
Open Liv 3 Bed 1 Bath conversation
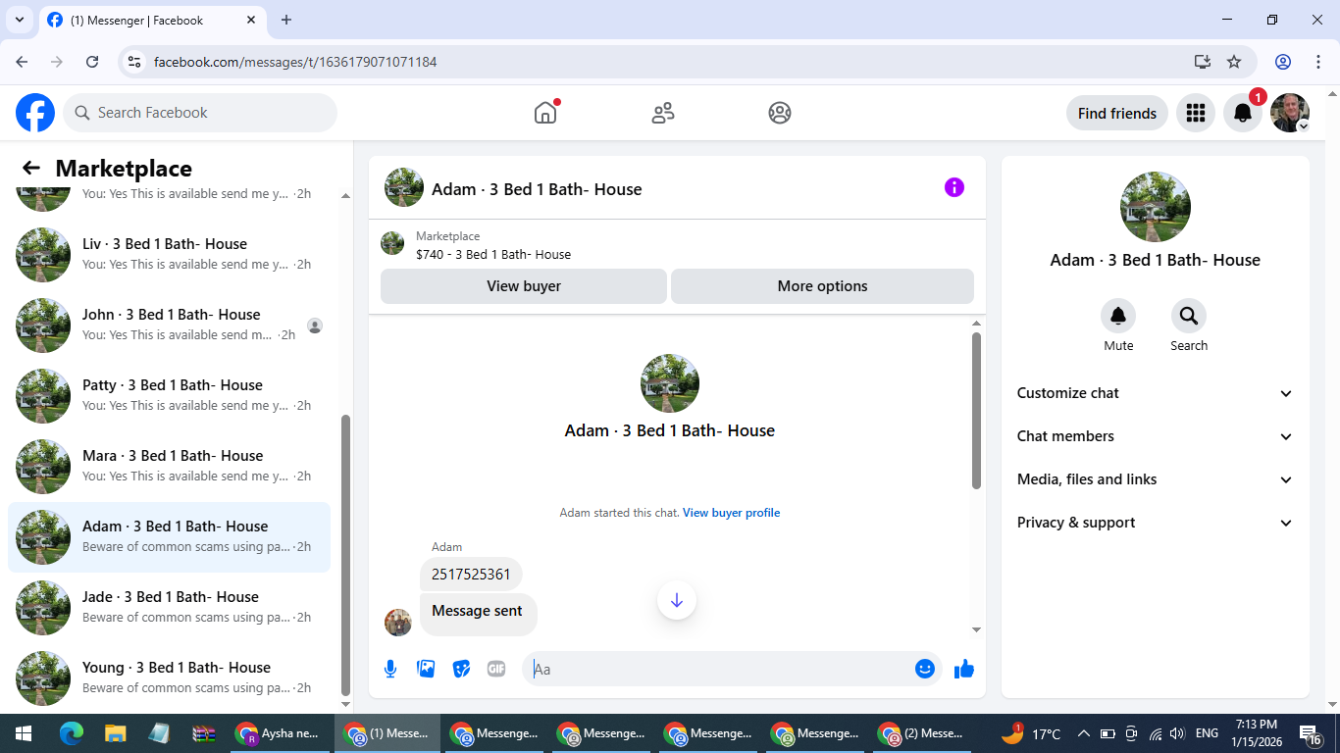tap(169, 255)
